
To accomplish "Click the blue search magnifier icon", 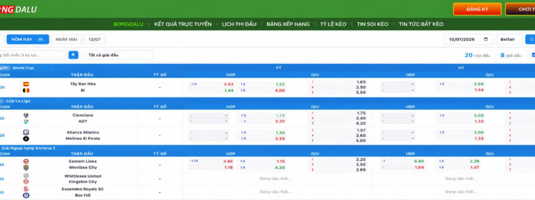I will (73, 55).
